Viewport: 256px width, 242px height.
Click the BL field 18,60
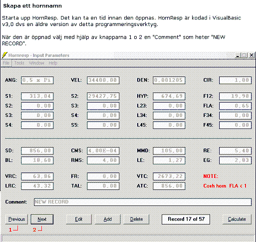[37, 160]
